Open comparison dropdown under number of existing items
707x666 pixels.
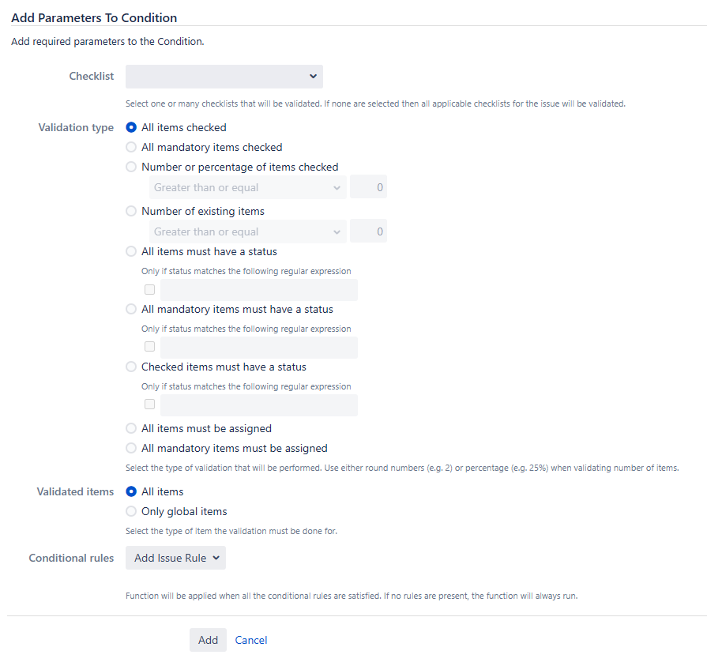247,231
